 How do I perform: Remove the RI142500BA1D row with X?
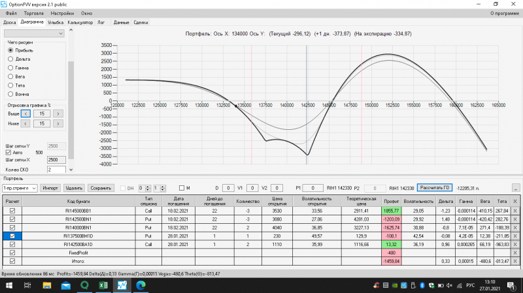515,244
